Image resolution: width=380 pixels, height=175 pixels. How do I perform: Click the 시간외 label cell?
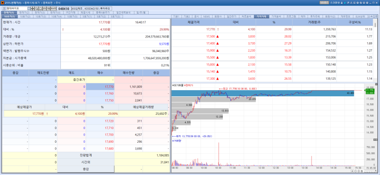click(x=86, y=162)
